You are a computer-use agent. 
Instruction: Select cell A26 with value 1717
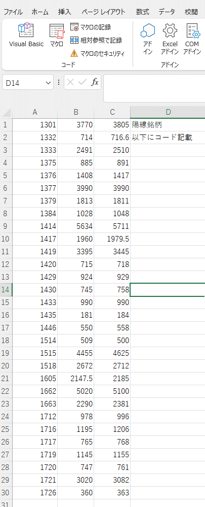pyautogui.click(x=35, y=442)
